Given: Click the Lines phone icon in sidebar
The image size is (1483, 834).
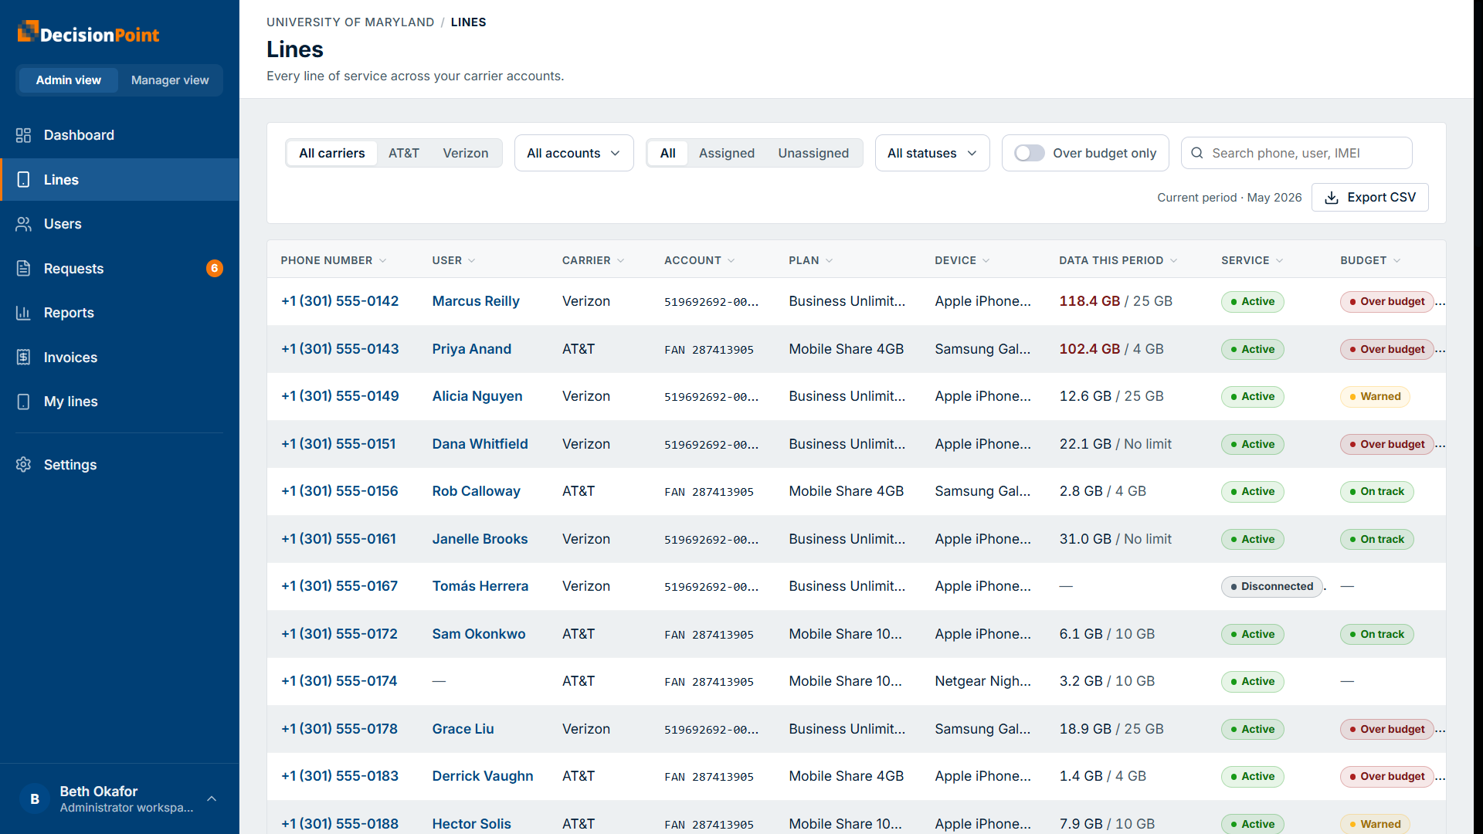Looking at the screenshot, I should [x=23, y=180].
